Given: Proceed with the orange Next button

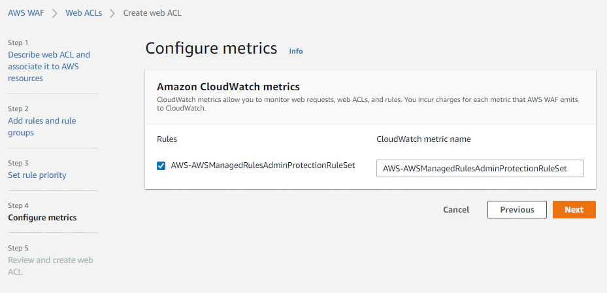Looking at the screenshot, I should [x=574, y=209].
